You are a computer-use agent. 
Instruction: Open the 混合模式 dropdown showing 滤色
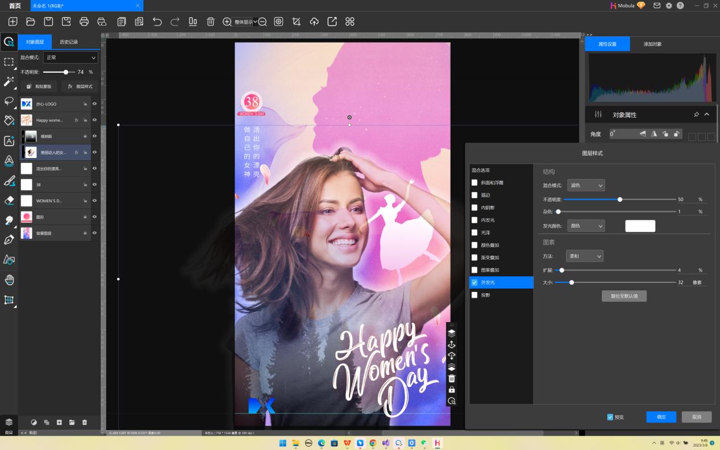coord(586,185)
